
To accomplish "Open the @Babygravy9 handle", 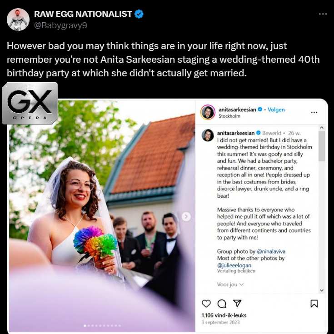I will point(60,25).
